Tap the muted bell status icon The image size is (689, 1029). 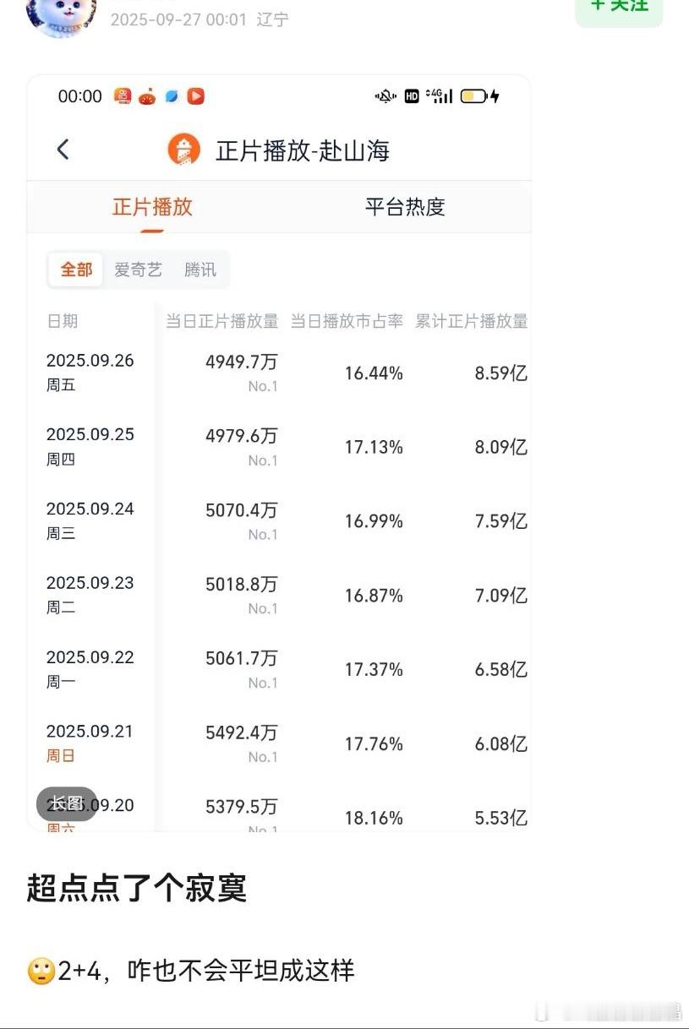386,96
